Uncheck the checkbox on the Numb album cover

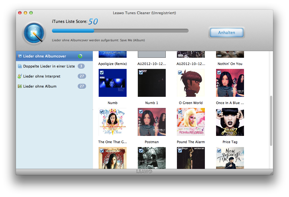(x=102, y=73)
